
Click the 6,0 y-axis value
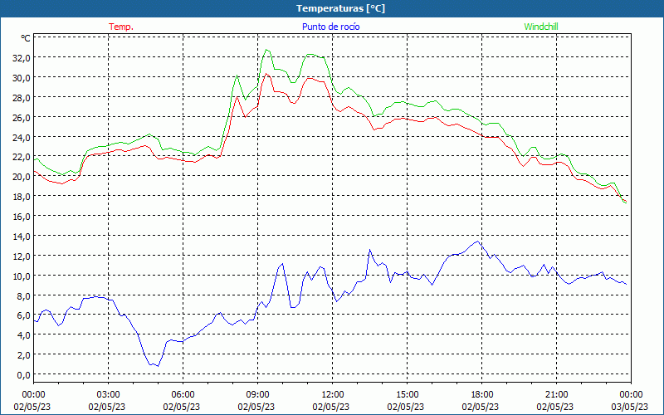coord(23,315)
